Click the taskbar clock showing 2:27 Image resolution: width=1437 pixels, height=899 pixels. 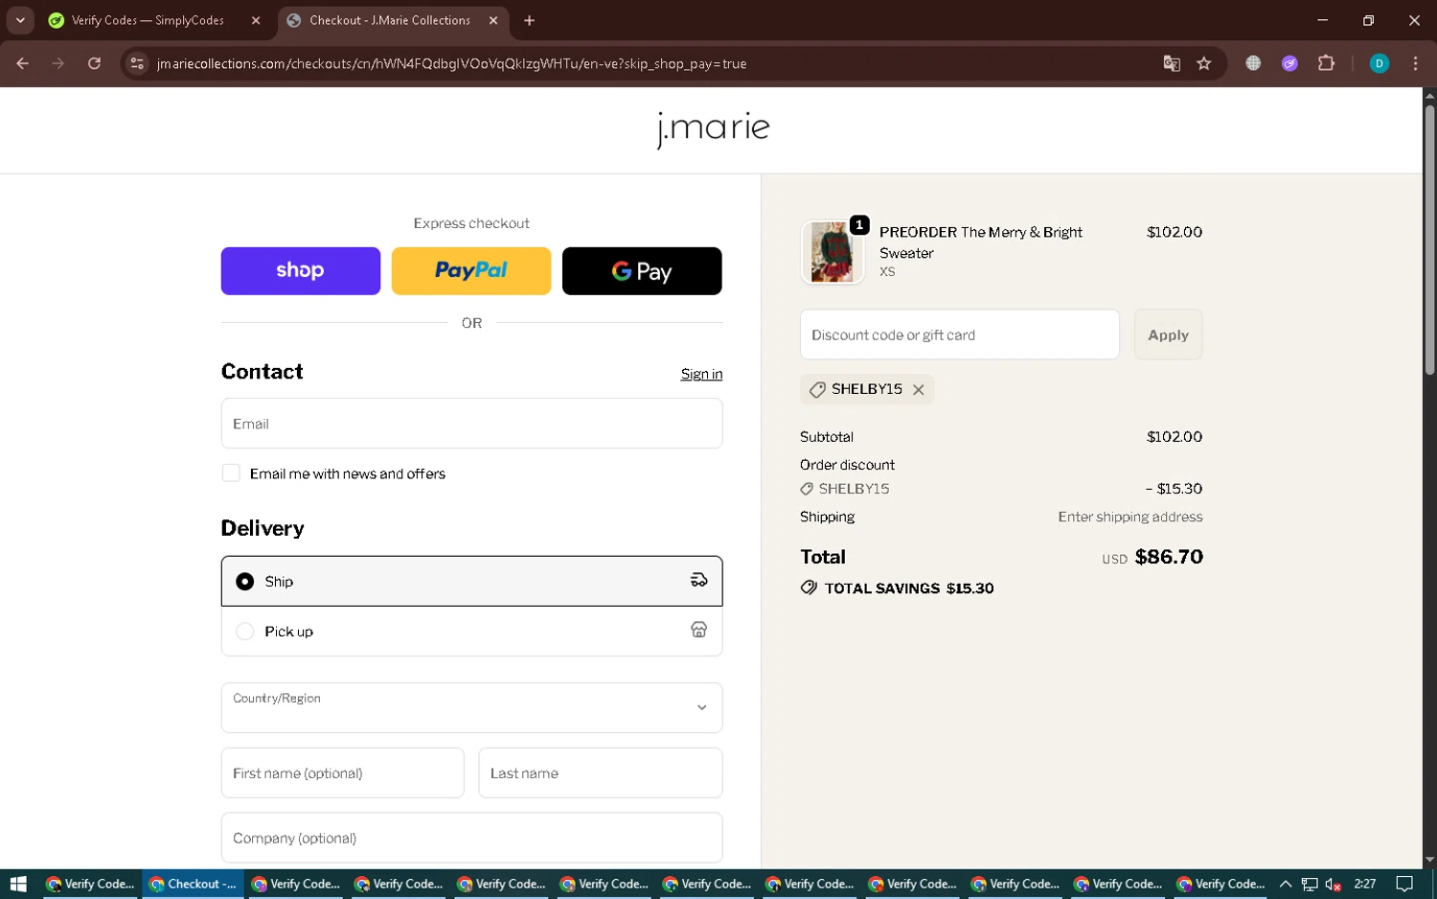[x=1365, y=884]
